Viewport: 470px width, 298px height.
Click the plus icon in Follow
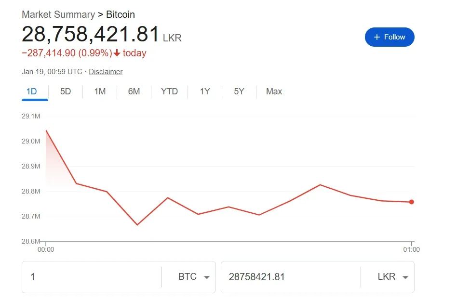pyautogui.click(x=377, y=37)
